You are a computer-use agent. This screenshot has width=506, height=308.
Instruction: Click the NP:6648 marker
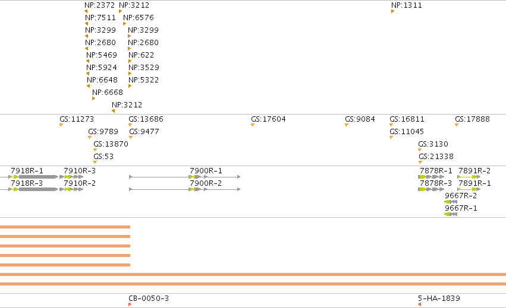88,86
